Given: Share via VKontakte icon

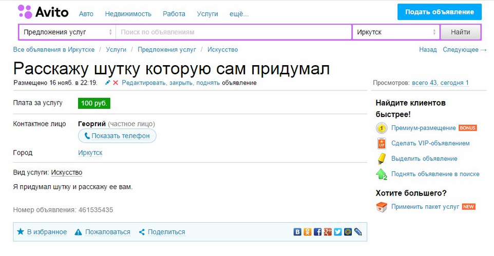Looking at the screenshot, I should coord(297,232).
